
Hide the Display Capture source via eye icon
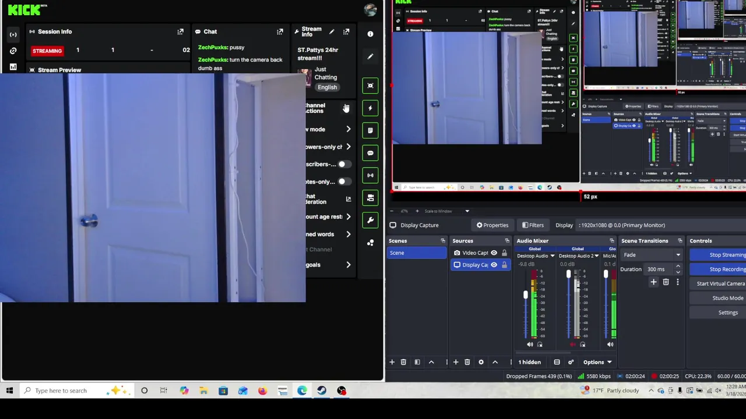tap(494, 265)
